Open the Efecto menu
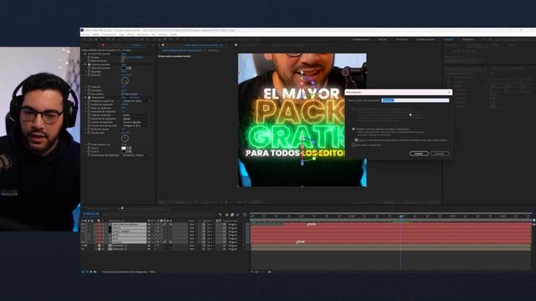Image resolution: width=536 pixels, height=301 pixels. click(x=131, y=34)
